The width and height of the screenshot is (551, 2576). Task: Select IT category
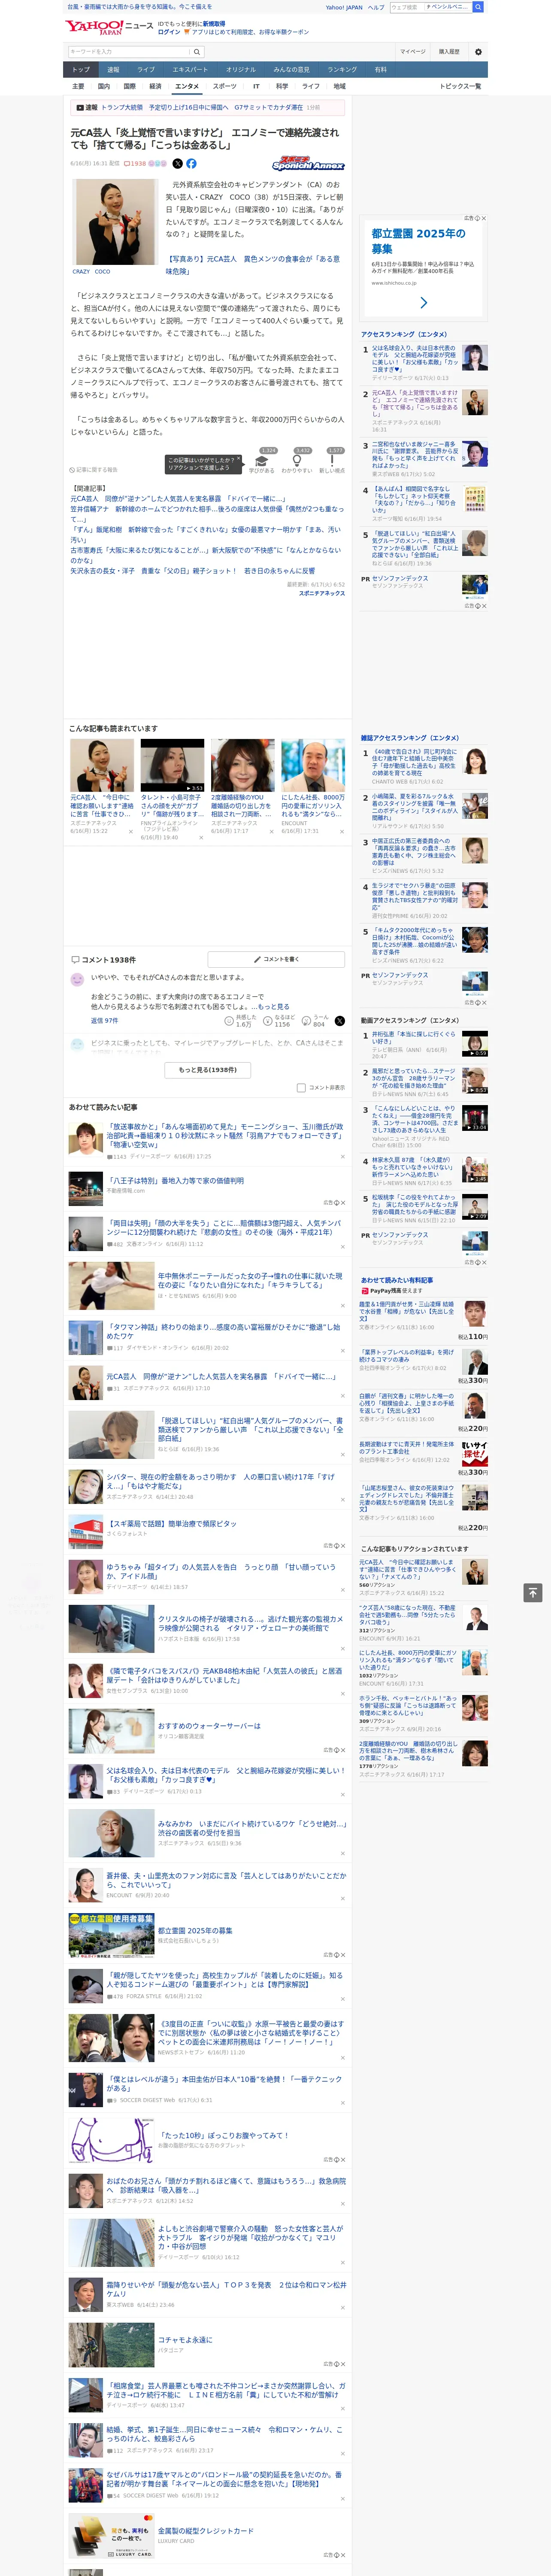(x=256, y=86)
